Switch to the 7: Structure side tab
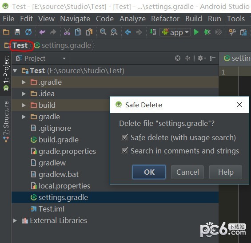The image size is (251, 243). (x=6, y=122)
